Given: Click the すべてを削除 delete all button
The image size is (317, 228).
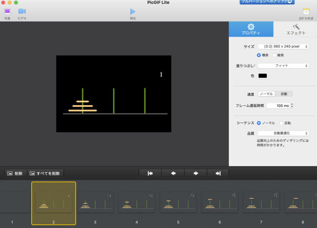Looking at the screenshot, I should pos(46,173).
